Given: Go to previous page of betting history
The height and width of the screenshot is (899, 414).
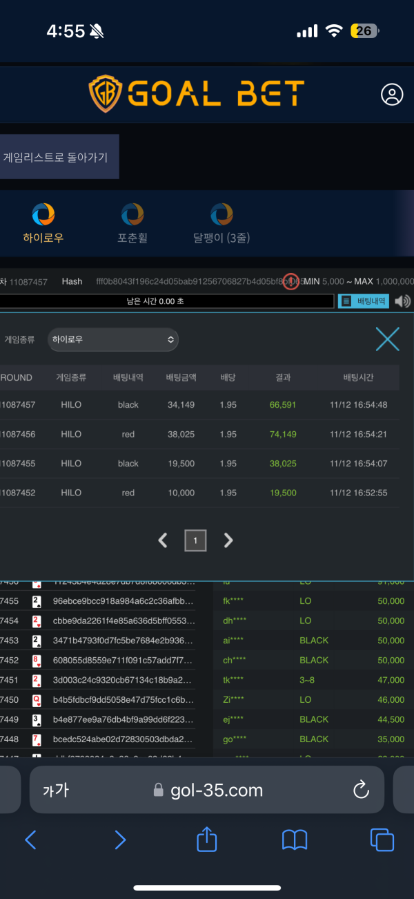Looking at the screenshot, I should 163,540.
